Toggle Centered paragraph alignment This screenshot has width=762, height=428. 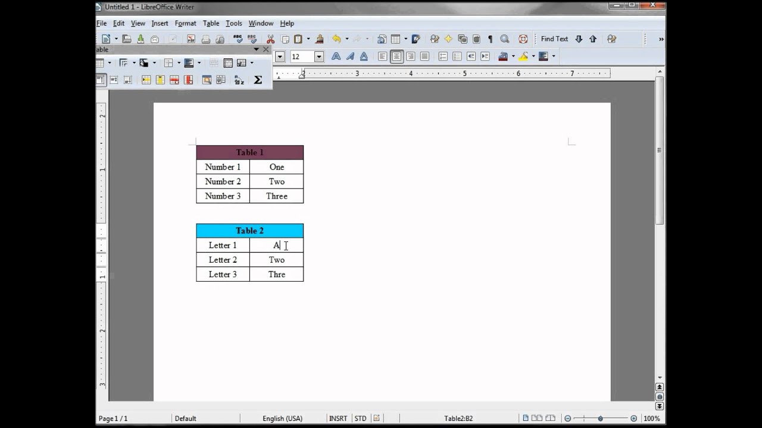point(396,56)
